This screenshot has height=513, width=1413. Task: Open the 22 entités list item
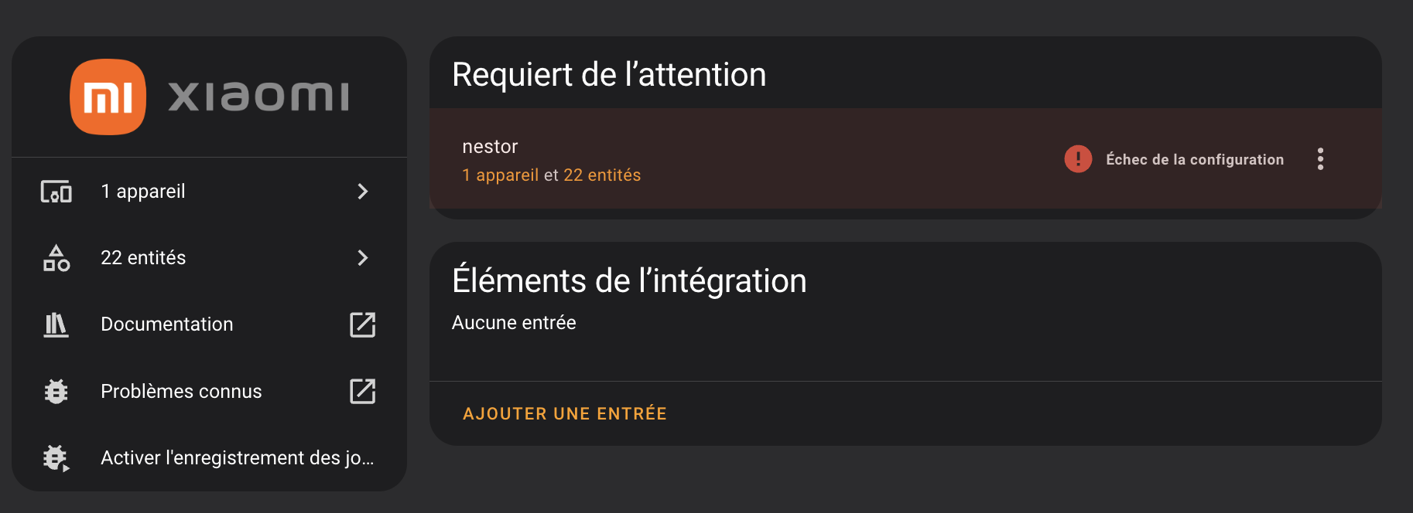tap(143, 258)
